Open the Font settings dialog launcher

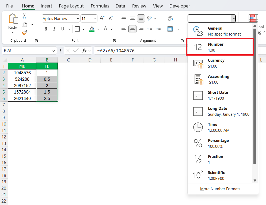(x=115, y=40)
